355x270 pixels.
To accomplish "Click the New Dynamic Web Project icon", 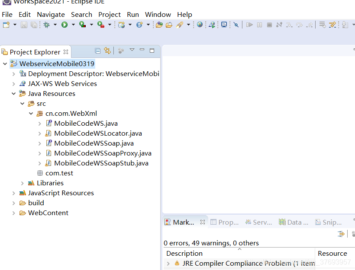I will 122,25.
